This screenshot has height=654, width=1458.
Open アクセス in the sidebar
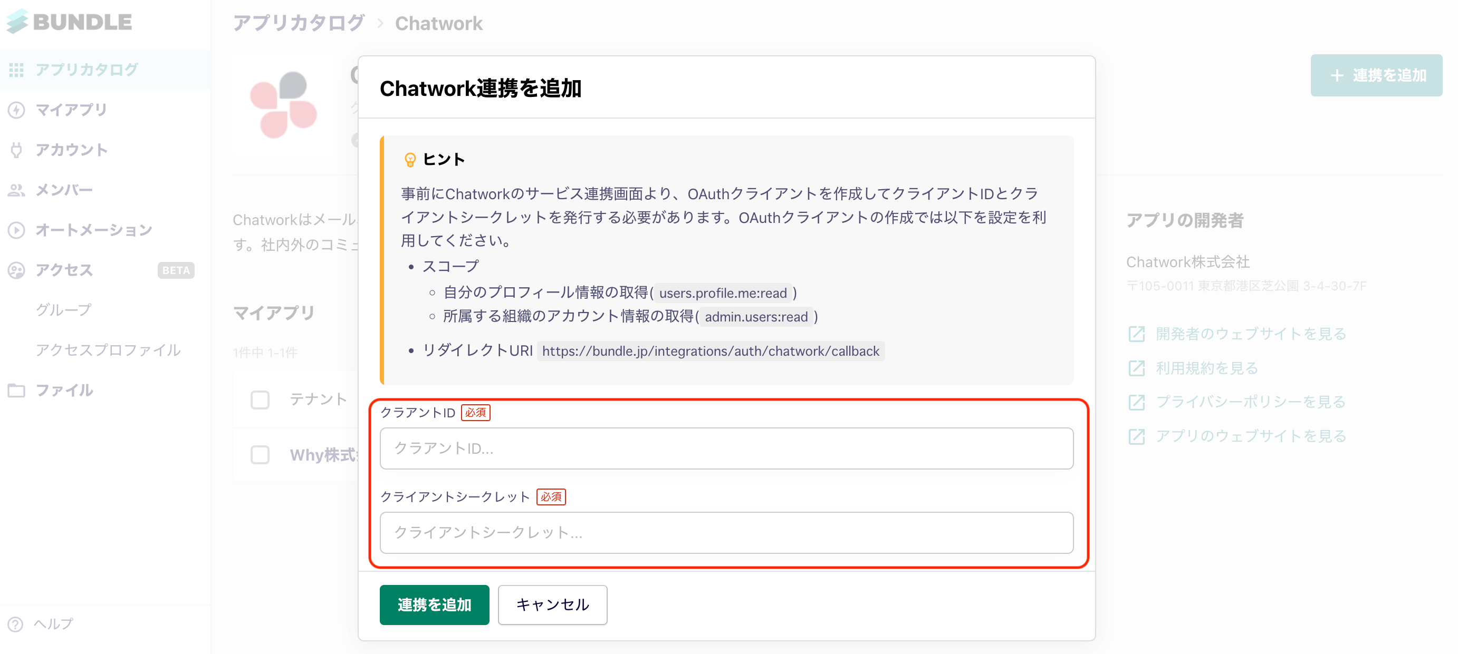(x=105, y=270)
